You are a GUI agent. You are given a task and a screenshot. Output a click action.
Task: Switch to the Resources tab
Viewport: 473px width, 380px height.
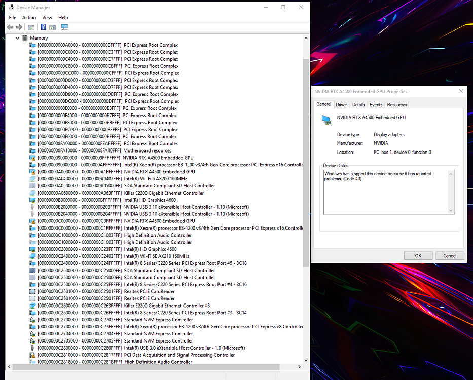396,104
